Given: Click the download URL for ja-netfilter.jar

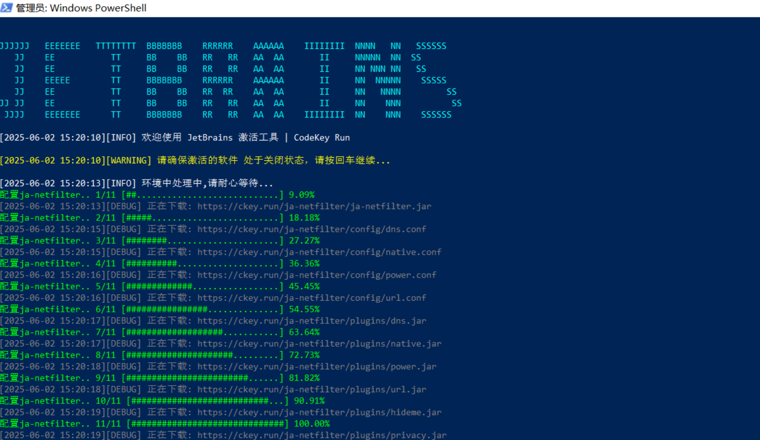Looking at the screenshot, I should 314,207.
